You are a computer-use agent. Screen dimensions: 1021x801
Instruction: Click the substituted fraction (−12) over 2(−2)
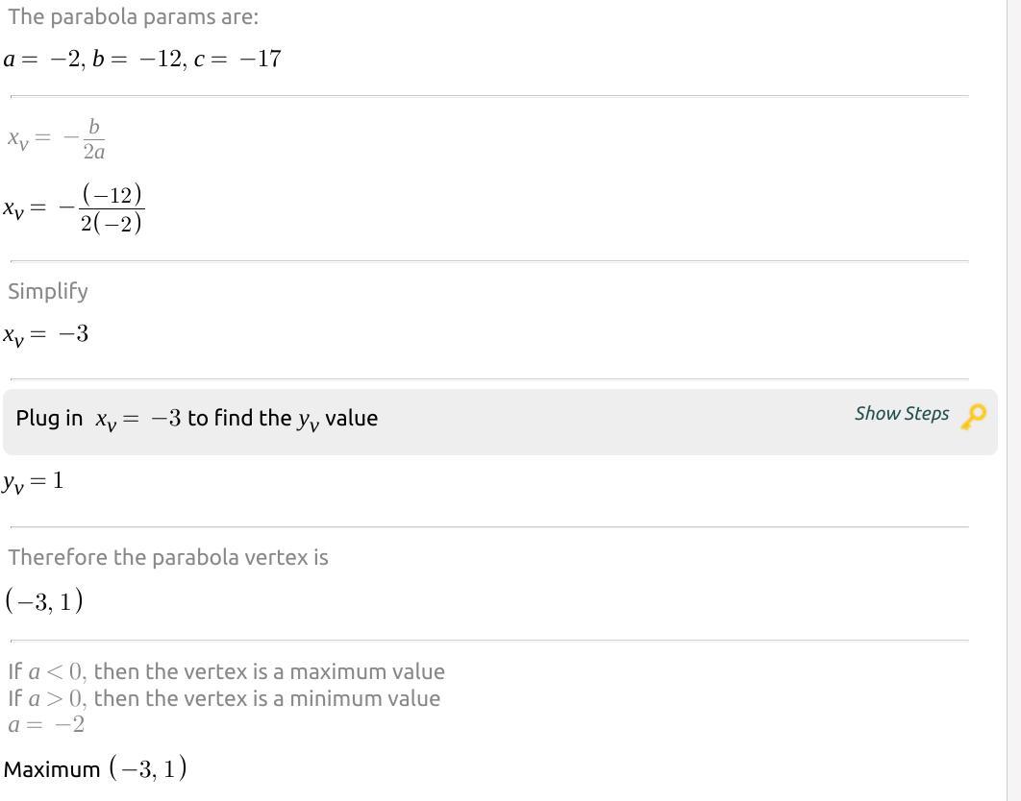pyautogui.click(x=112, y=208)
